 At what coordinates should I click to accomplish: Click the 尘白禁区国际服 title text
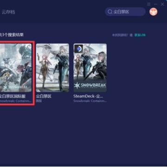pos(13,96)
